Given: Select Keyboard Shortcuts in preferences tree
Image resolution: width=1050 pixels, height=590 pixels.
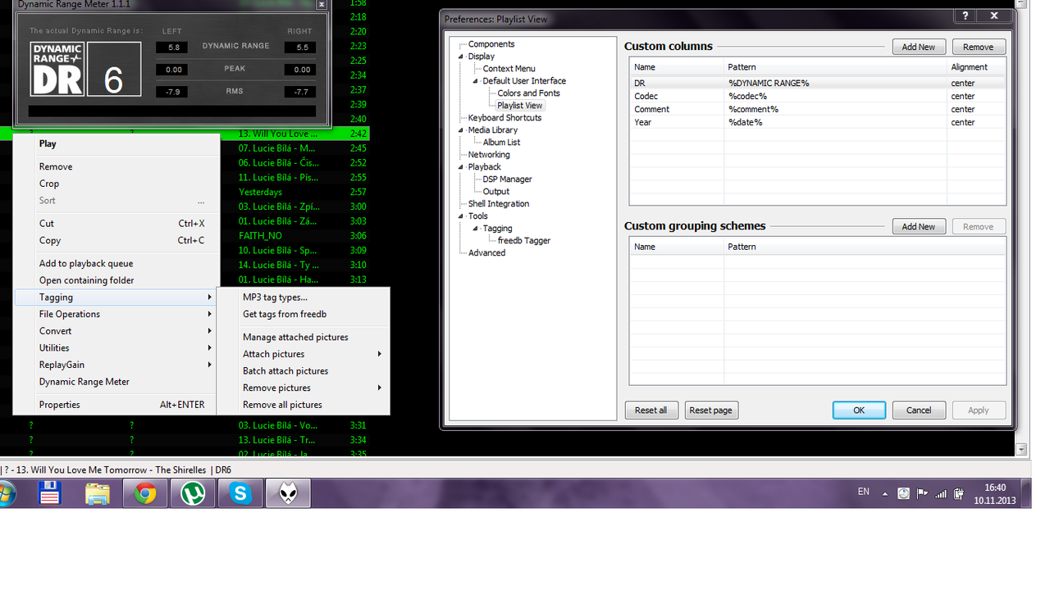Looking at the screenshot, I should pyautogui.click(x=504, y=118).
